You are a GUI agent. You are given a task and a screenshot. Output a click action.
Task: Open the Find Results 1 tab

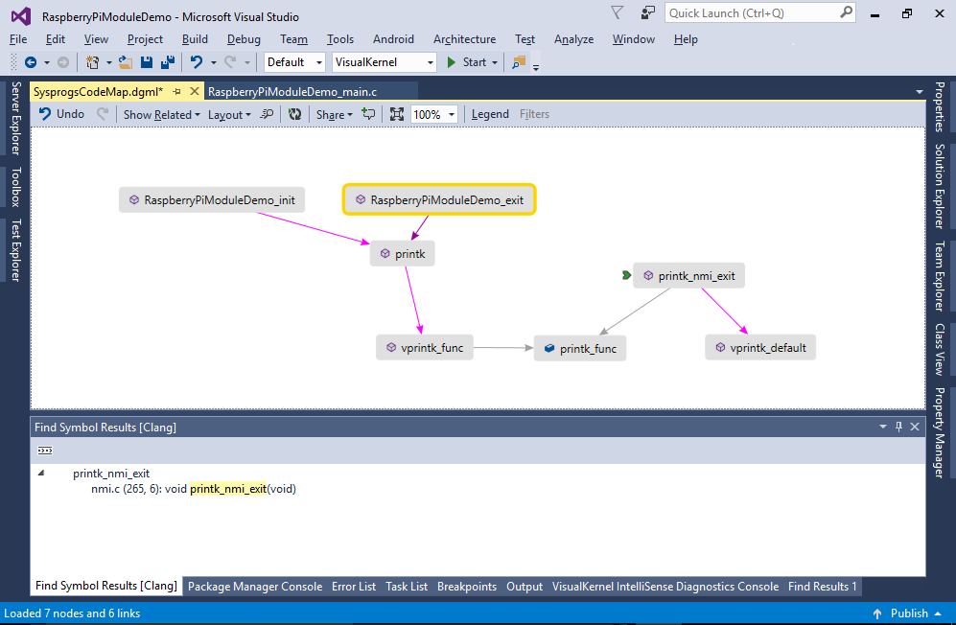[x=822, y=587]
